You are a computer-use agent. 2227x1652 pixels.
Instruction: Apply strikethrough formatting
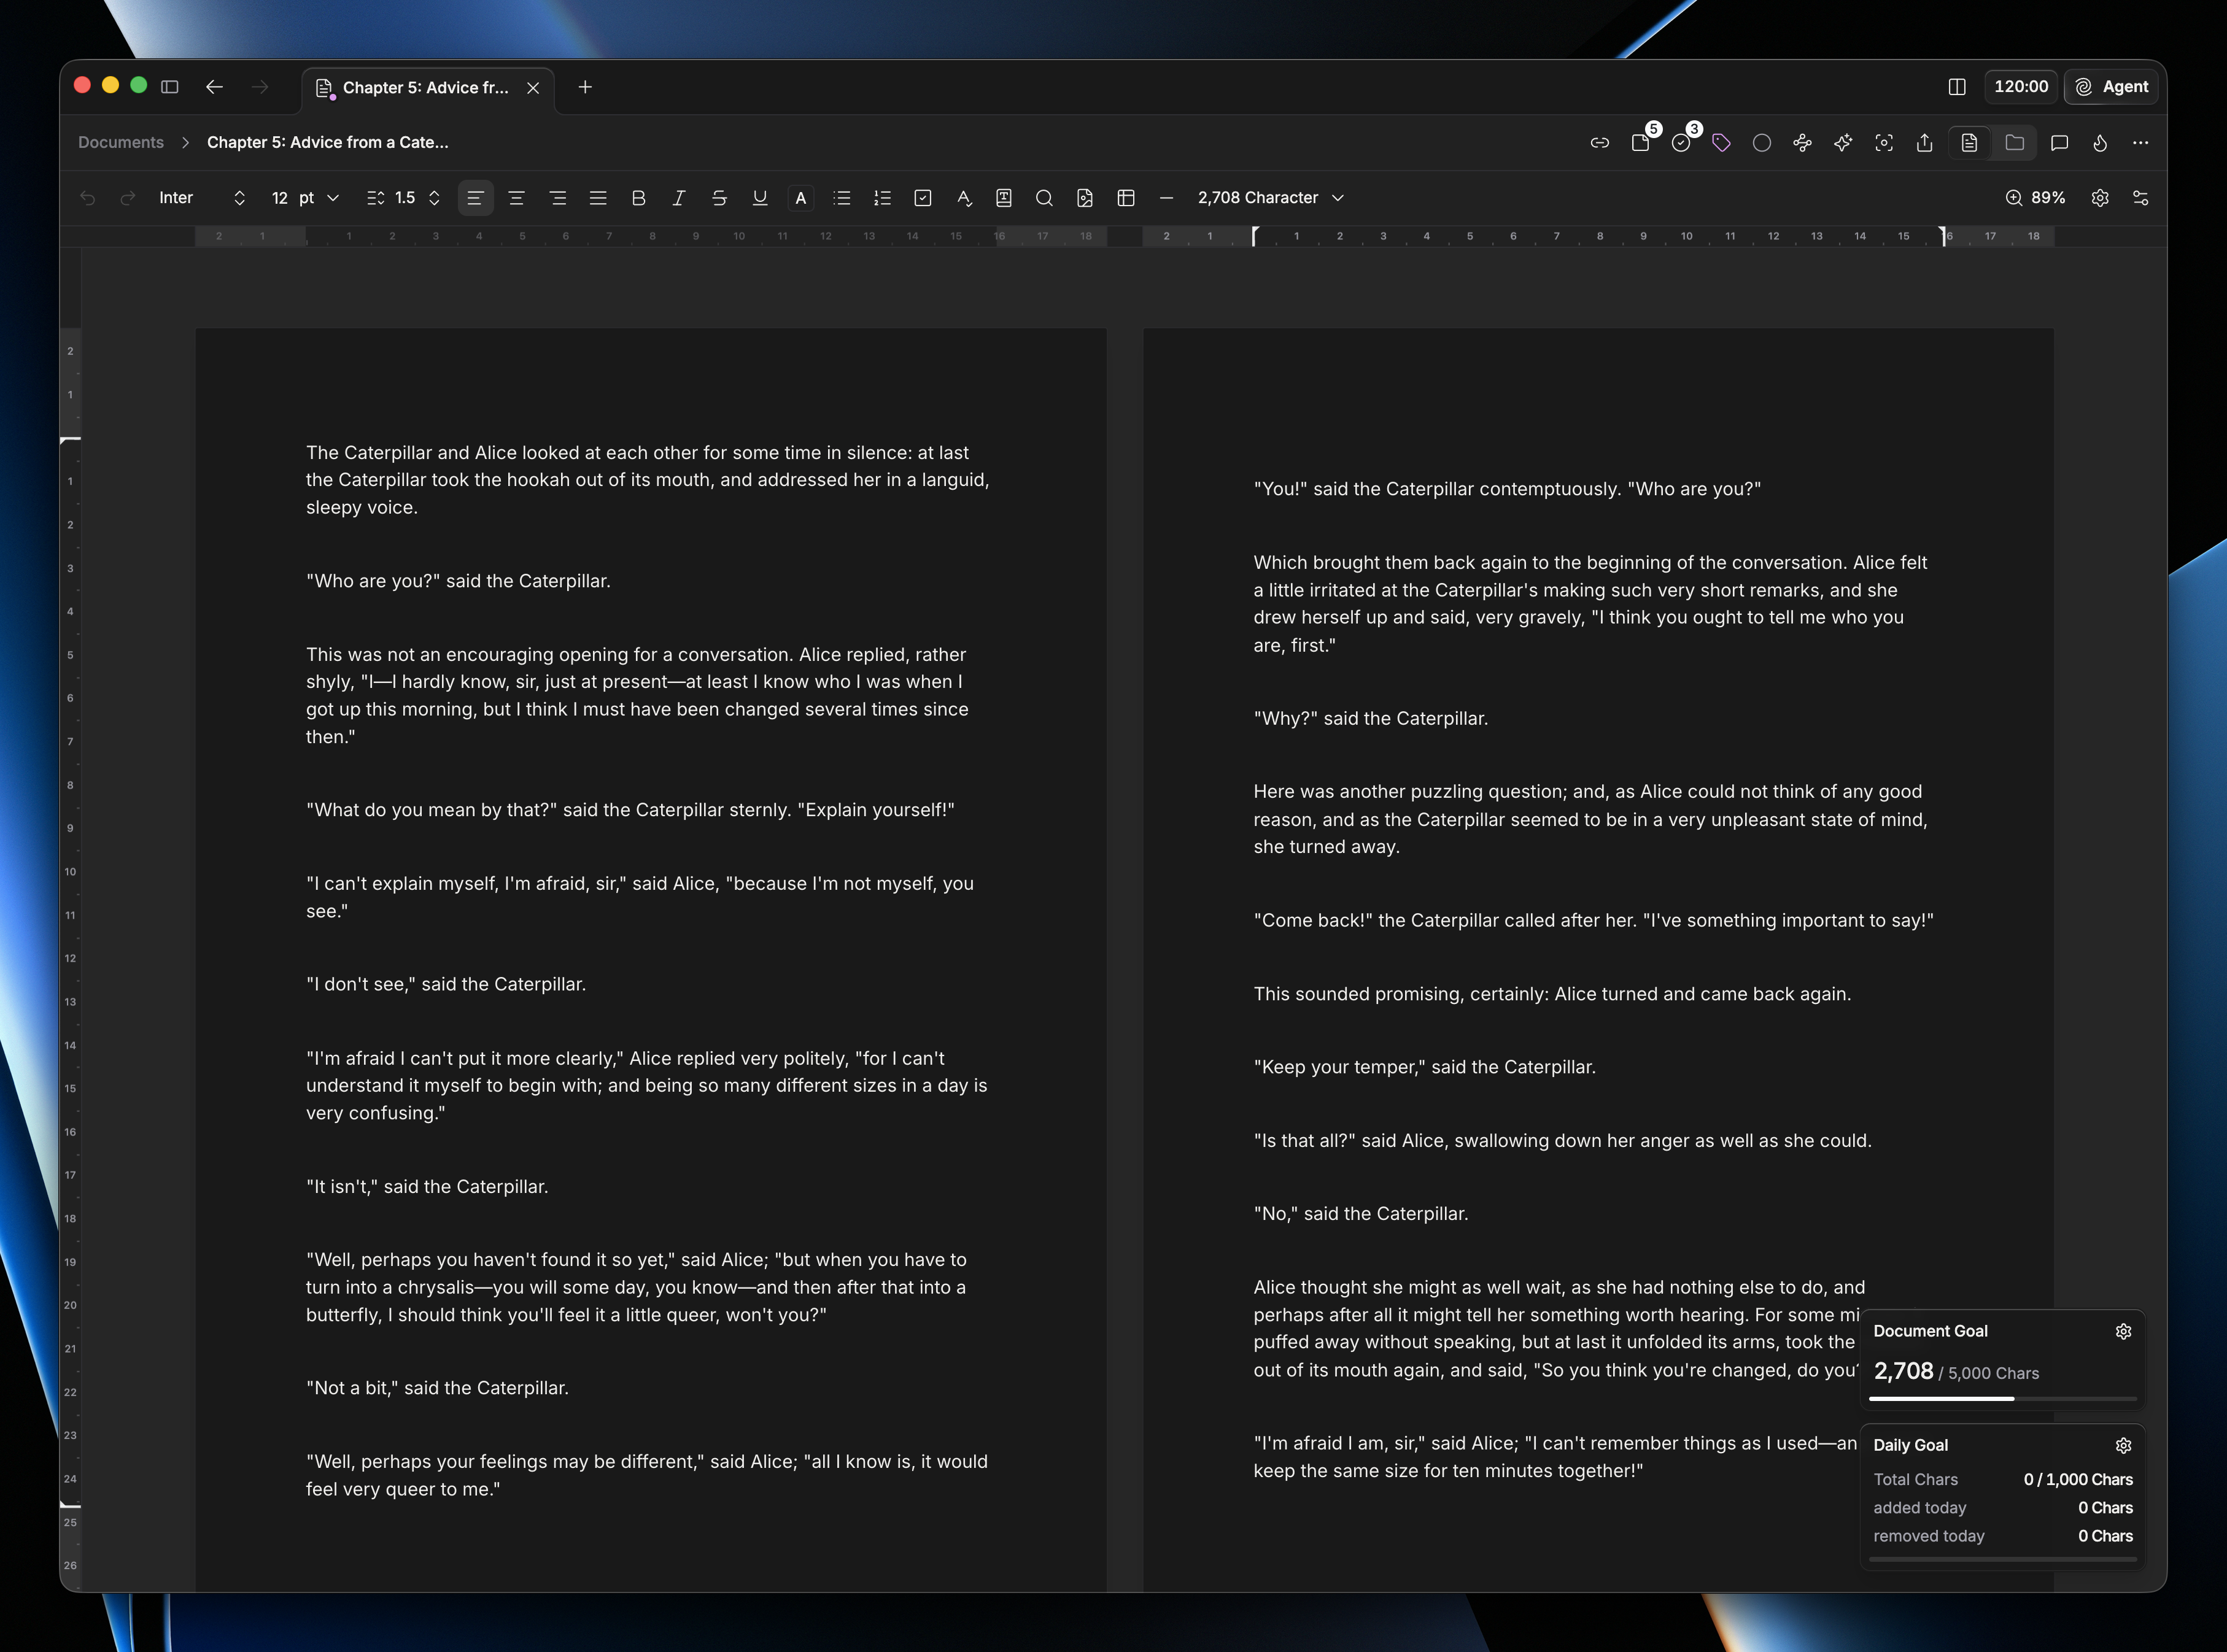coord(719,198)
